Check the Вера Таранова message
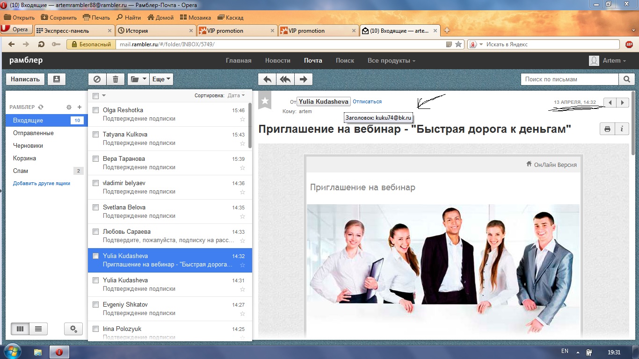The image size is (639, 359). tap(95, 159)
